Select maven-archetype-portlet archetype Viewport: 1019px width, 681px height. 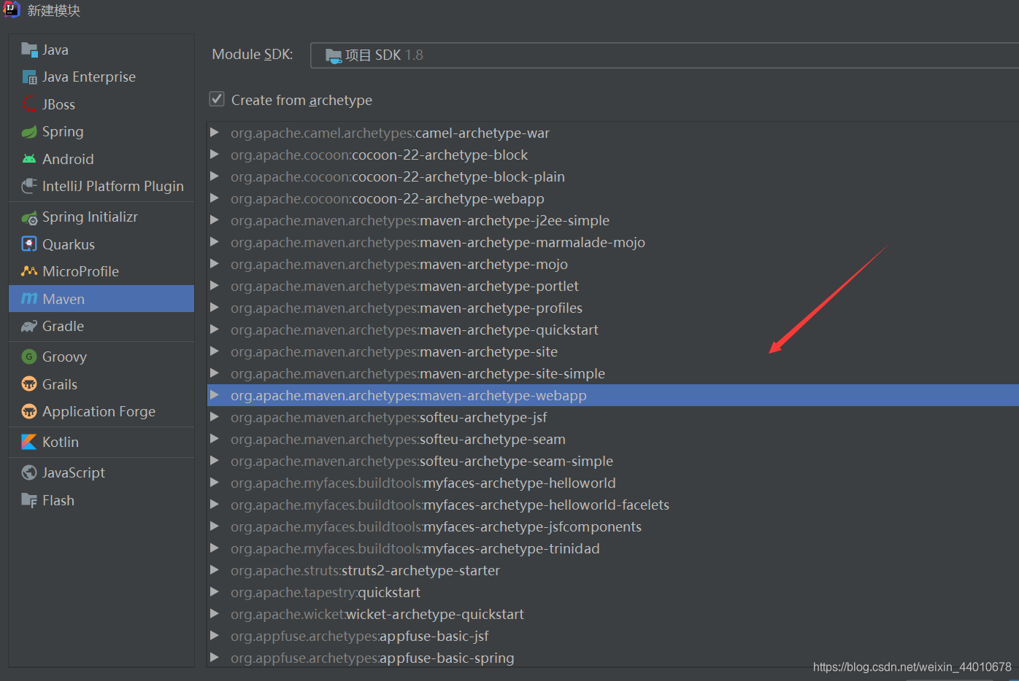613,286
